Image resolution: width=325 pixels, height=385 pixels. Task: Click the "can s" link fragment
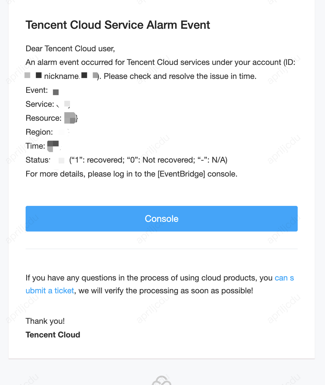coord(284,278)
